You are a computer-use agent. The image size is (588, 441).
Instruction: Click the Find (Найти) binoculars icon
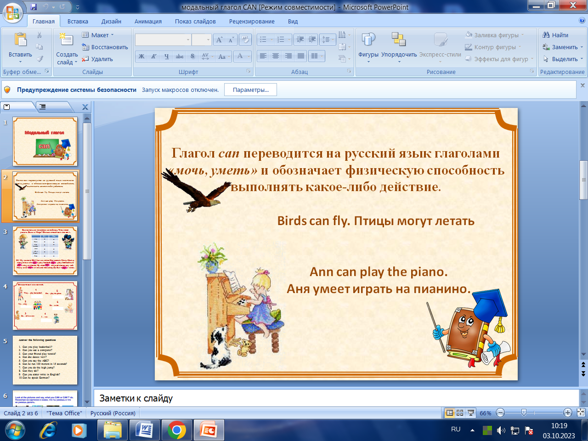pyautogui.click(x=546, y=35)
